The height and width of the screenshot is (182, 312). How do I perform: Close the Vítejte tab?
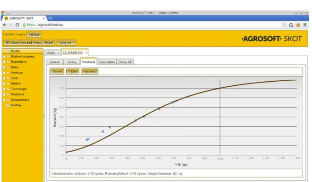(x=58, y=53)
